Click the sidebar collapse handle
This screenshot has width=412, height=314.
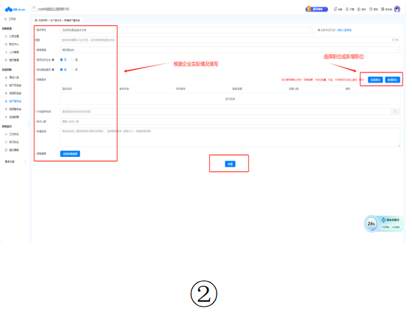point(29,123)
